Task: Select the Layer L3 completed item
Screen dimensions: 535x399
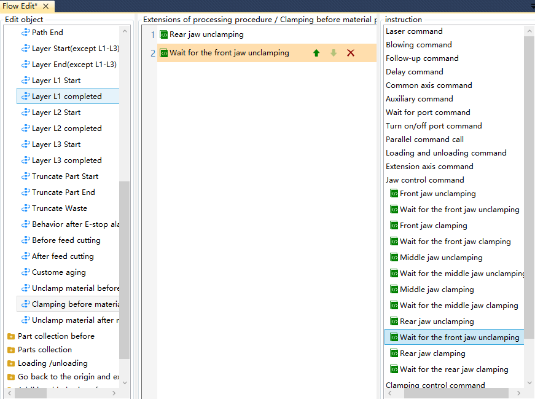Action: coord(68,160)
